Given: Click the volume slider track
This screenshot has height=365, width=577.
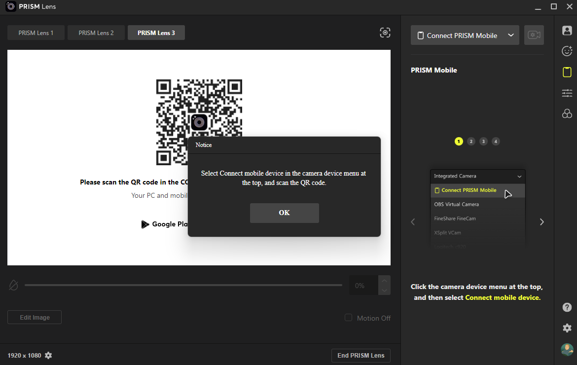Looking at the screenshot, I should coord(183,285).
